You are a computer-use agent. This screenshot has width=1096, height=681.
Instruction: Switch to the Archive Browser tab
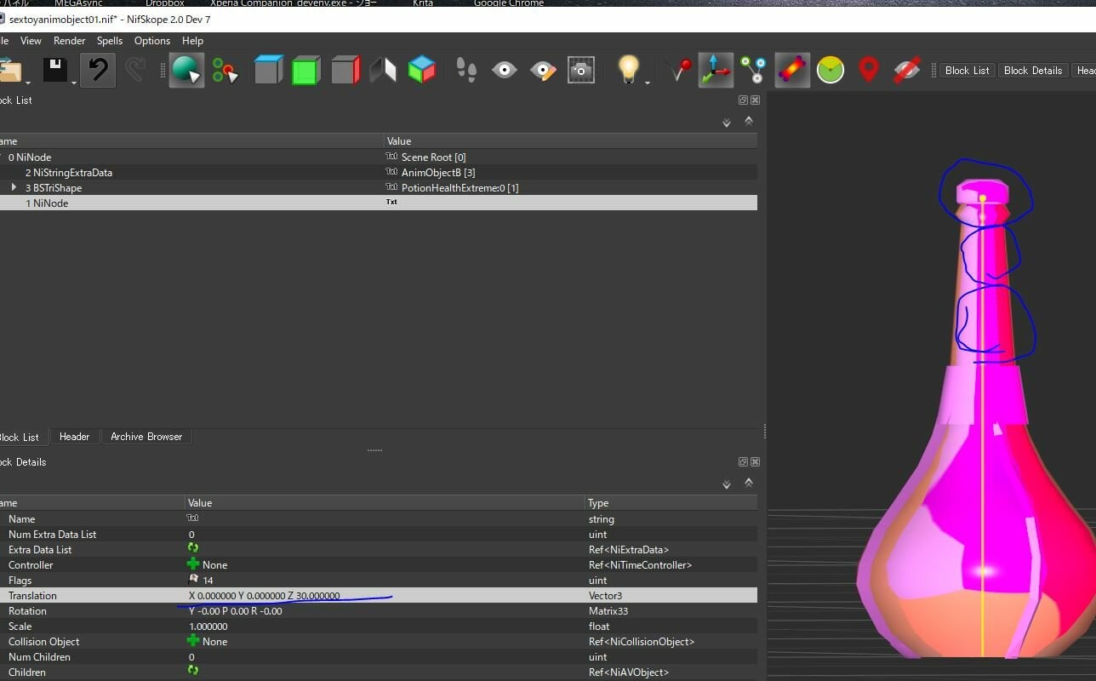click(x=146, y=437)
